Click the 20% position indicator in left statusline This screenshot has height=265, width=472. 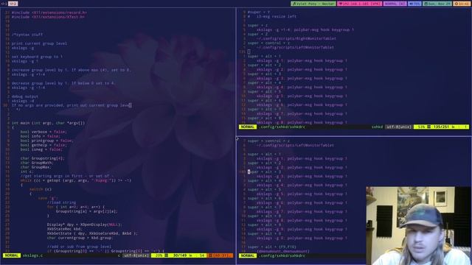click(159, 255)
